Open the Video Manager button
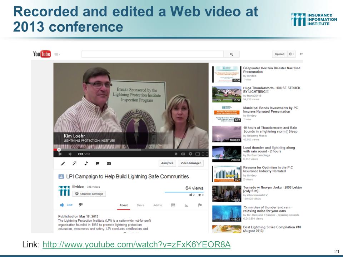 (191, 163)
